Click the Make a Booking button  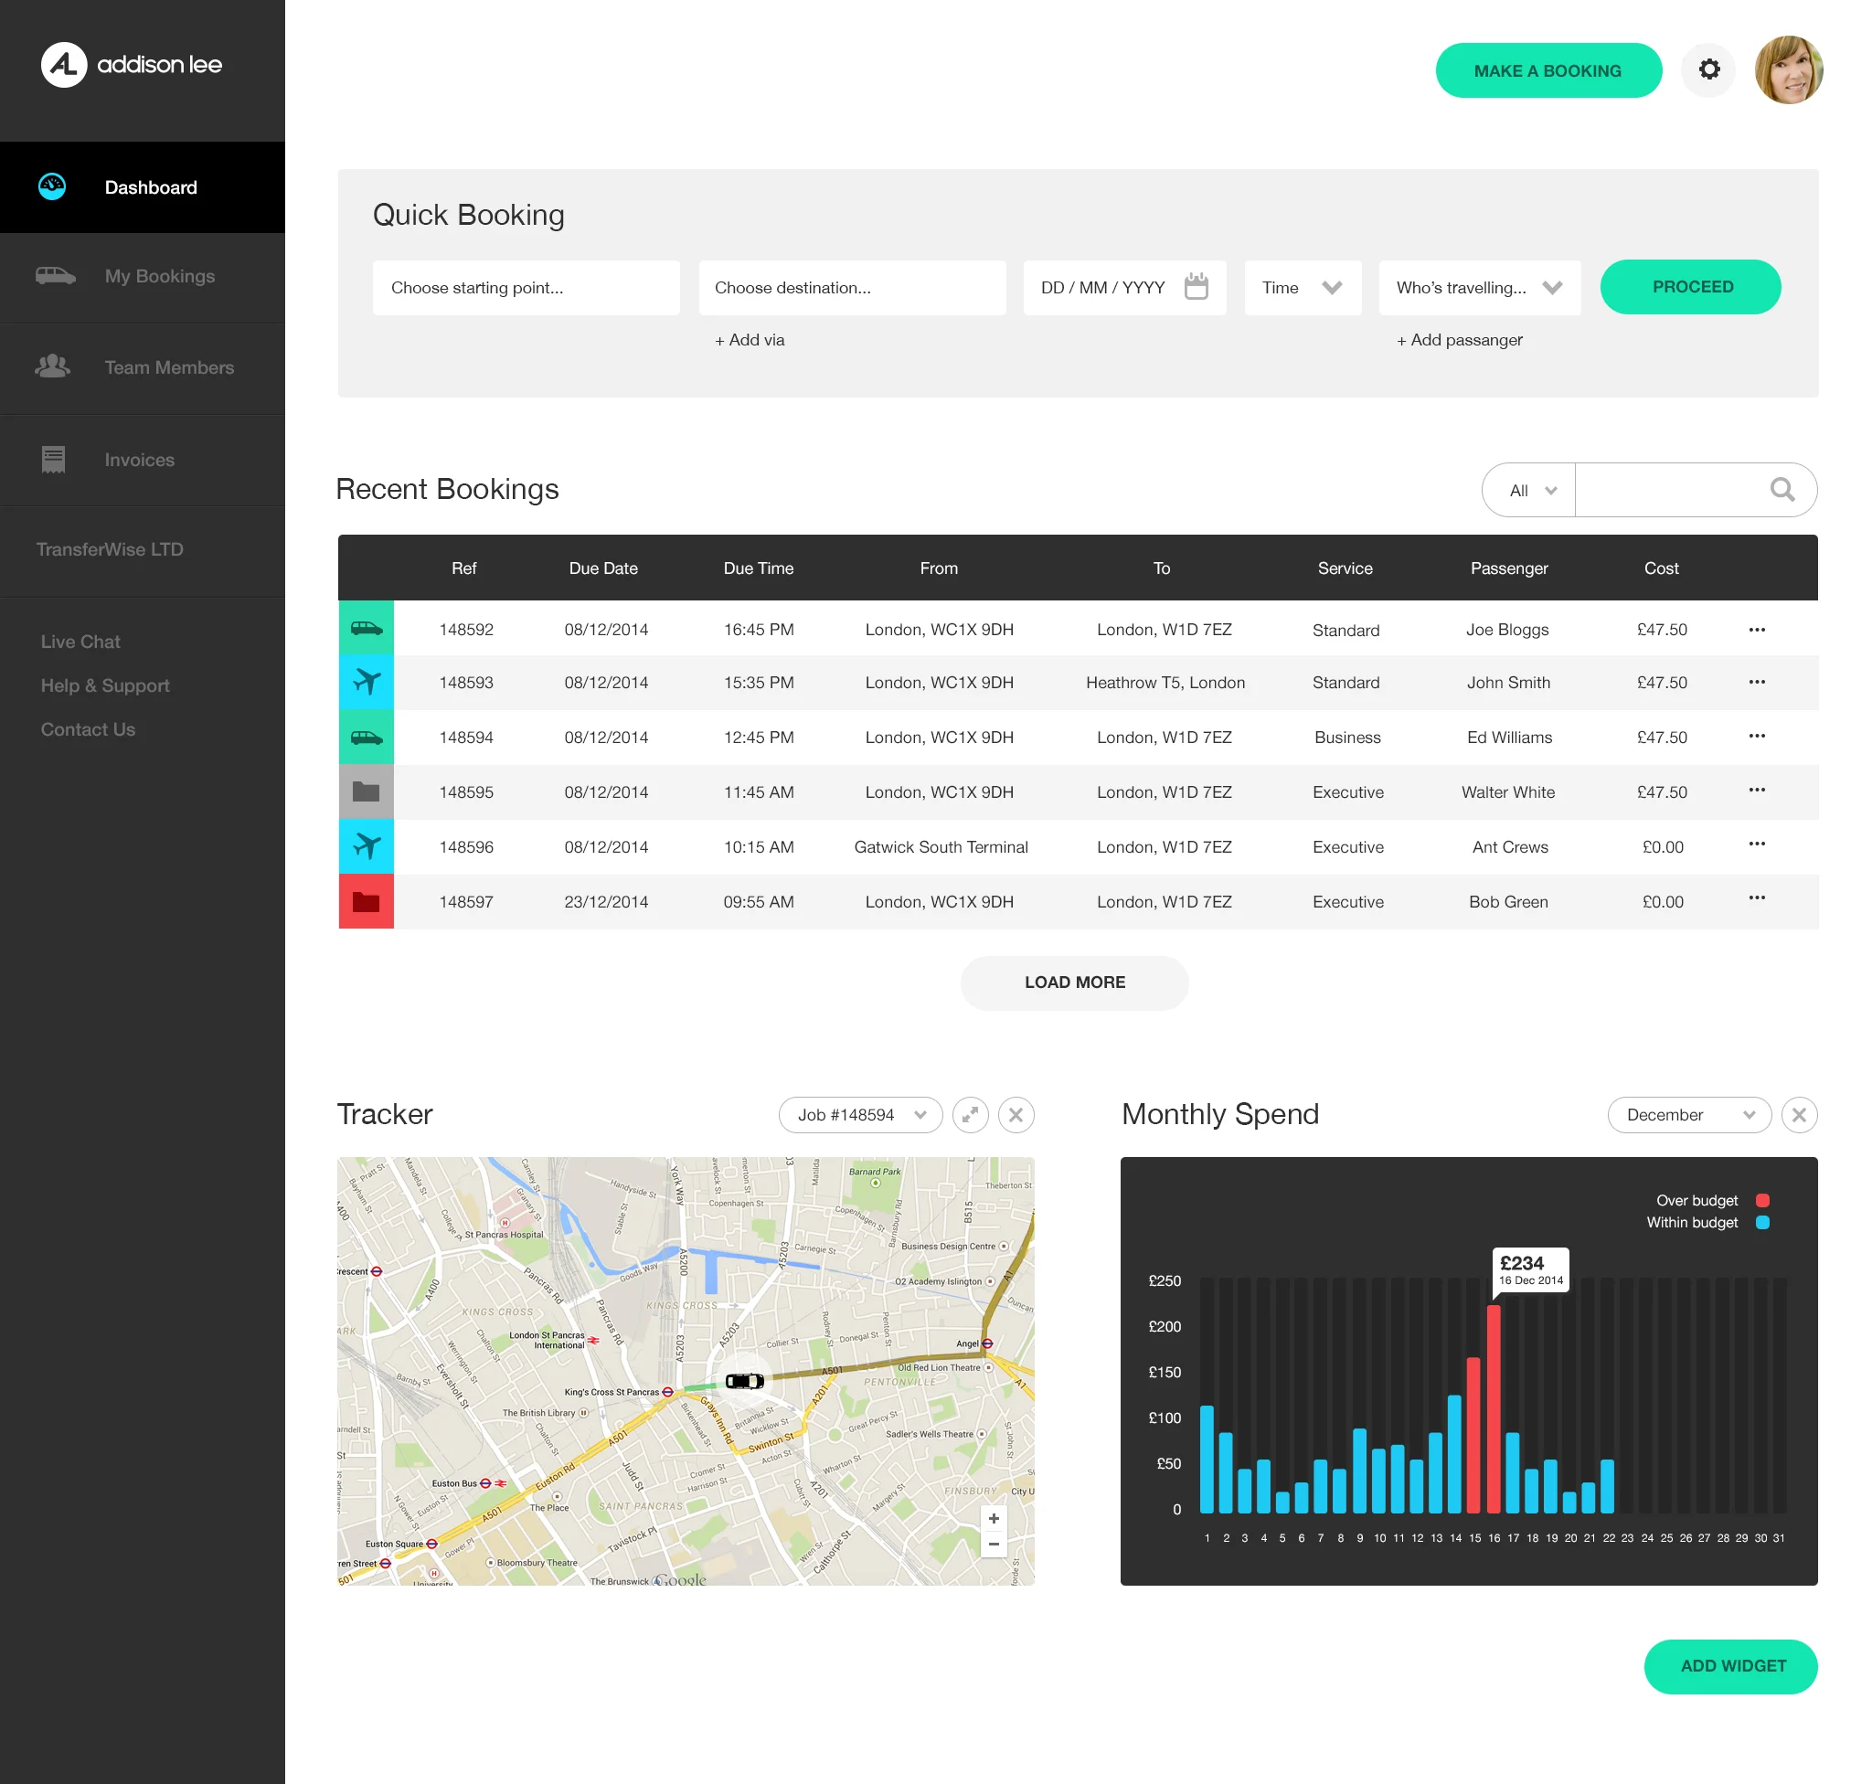(1548, 70)
